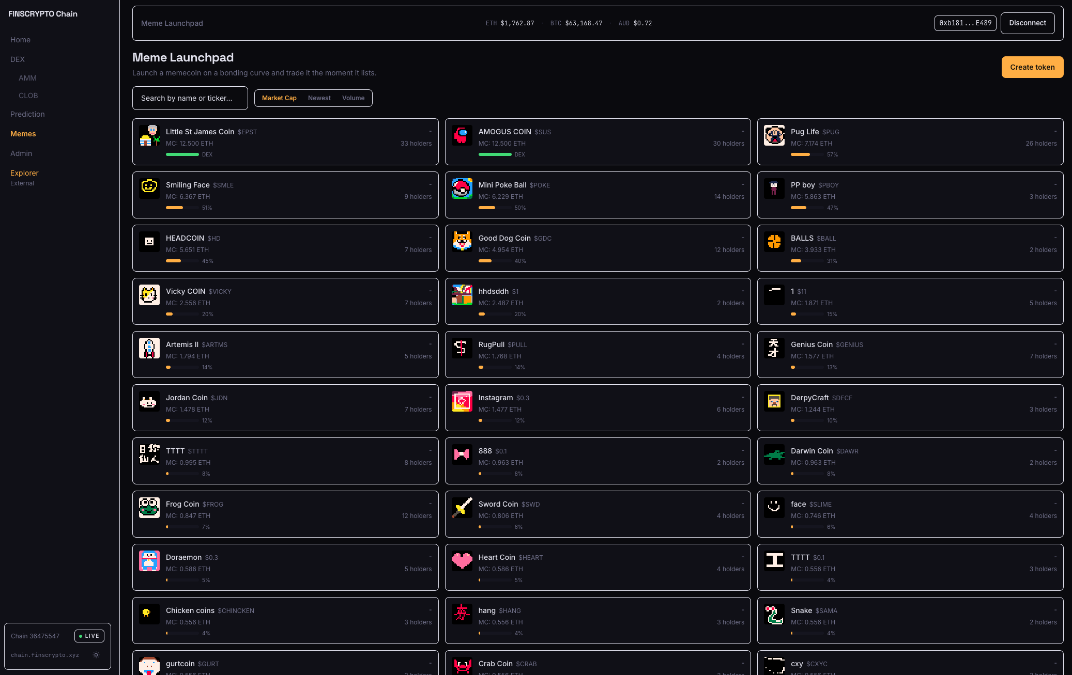
Task: Sort tokens by Newest
Action: pos(319,98)
